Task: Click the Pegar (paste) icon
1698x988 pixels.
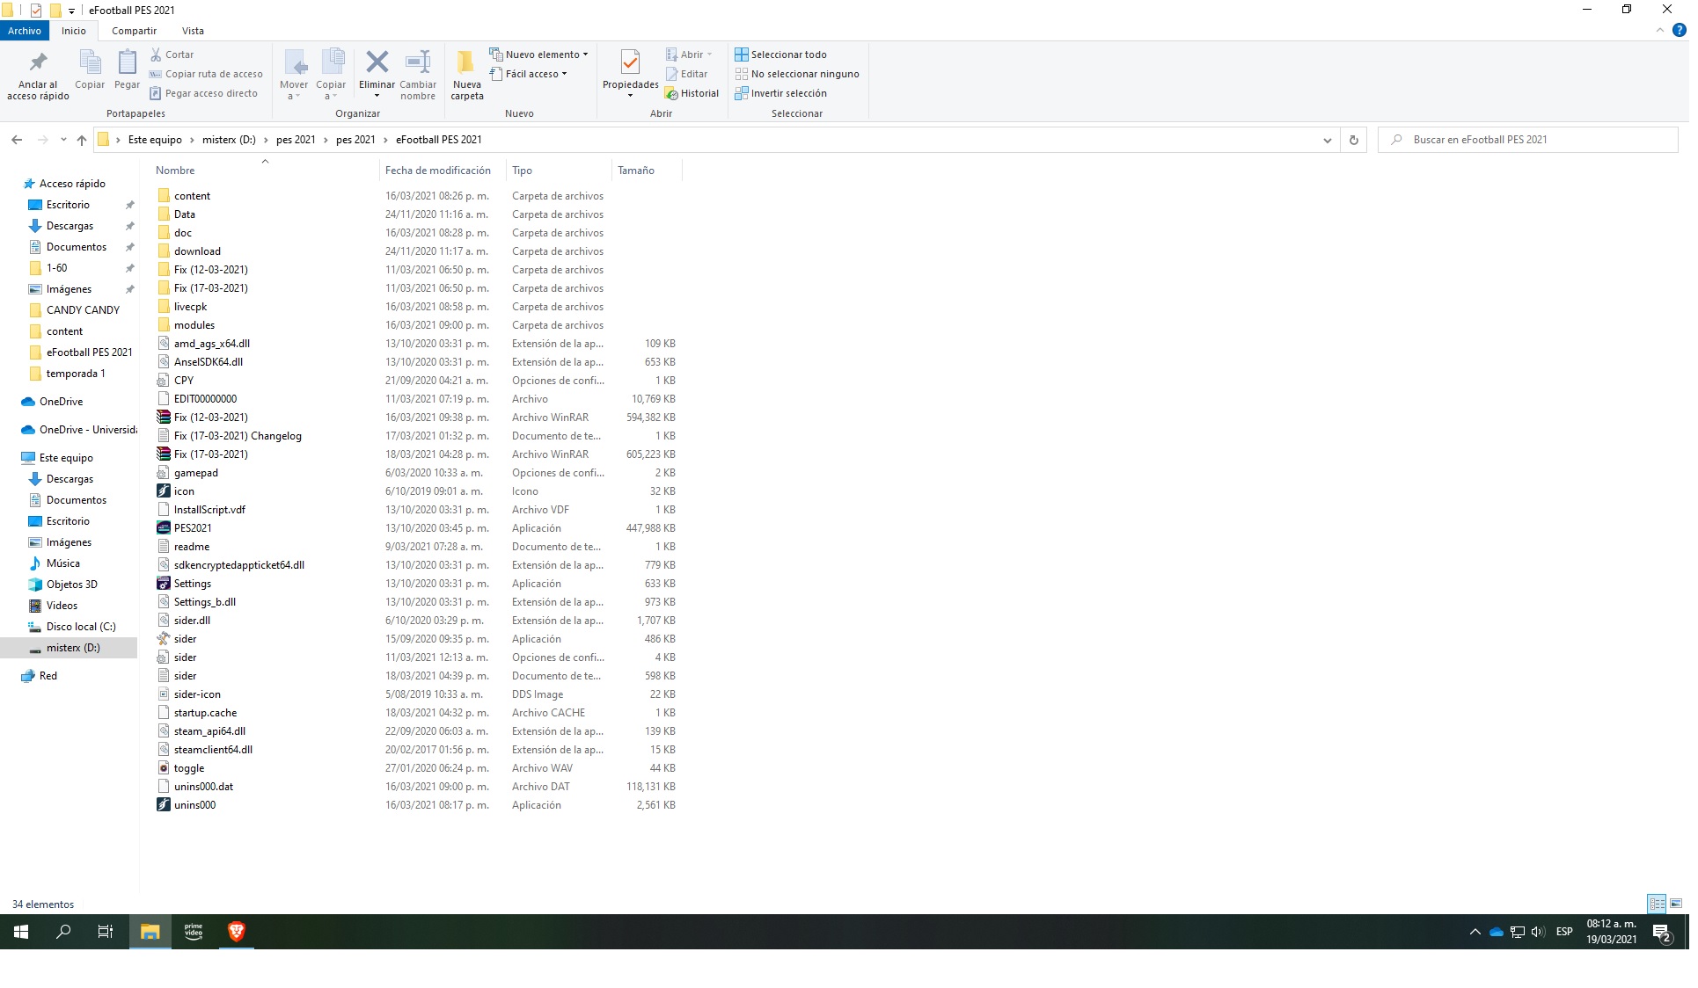Action: [x=127, y=63]
